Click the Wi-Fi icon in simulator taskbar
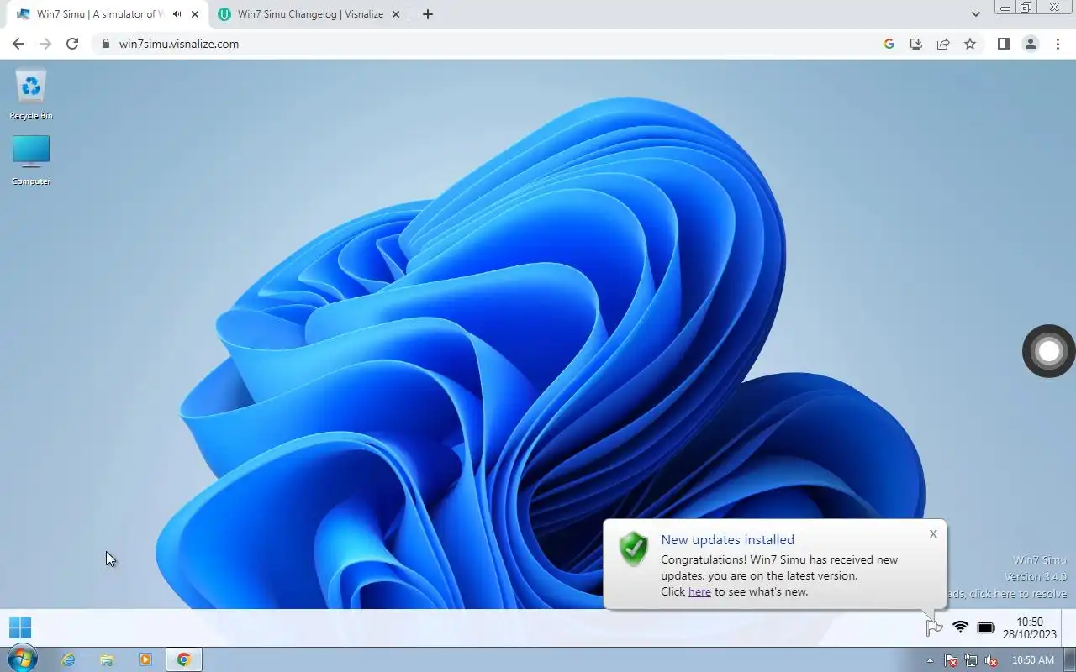This screenshot has width=1076, height=672. (960, 627)
